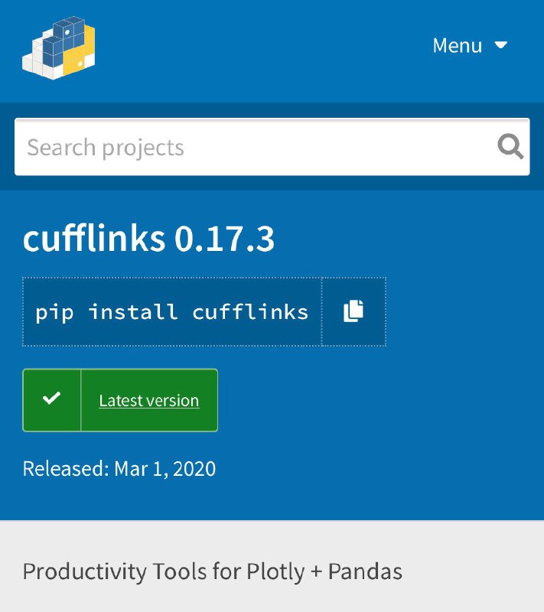544x612 pixels.
Task: Click the green Latest version badge border
Action: (x=120, y=400)
